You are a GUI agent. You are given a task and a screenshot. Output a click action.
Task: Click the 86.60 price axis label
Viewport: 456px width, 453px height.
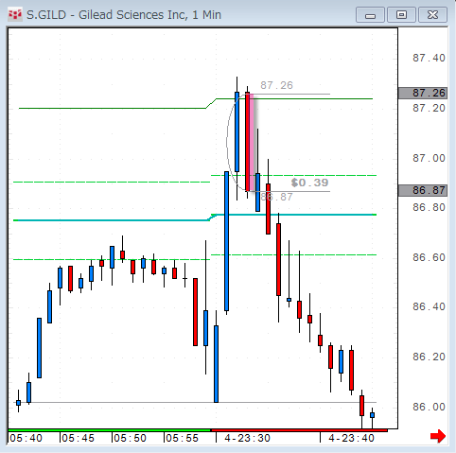(429, 257)
